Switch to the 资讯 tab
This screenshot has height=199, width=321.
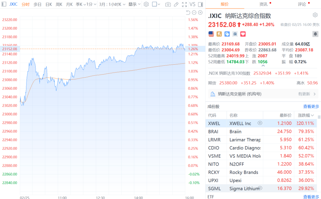(264, 4)
